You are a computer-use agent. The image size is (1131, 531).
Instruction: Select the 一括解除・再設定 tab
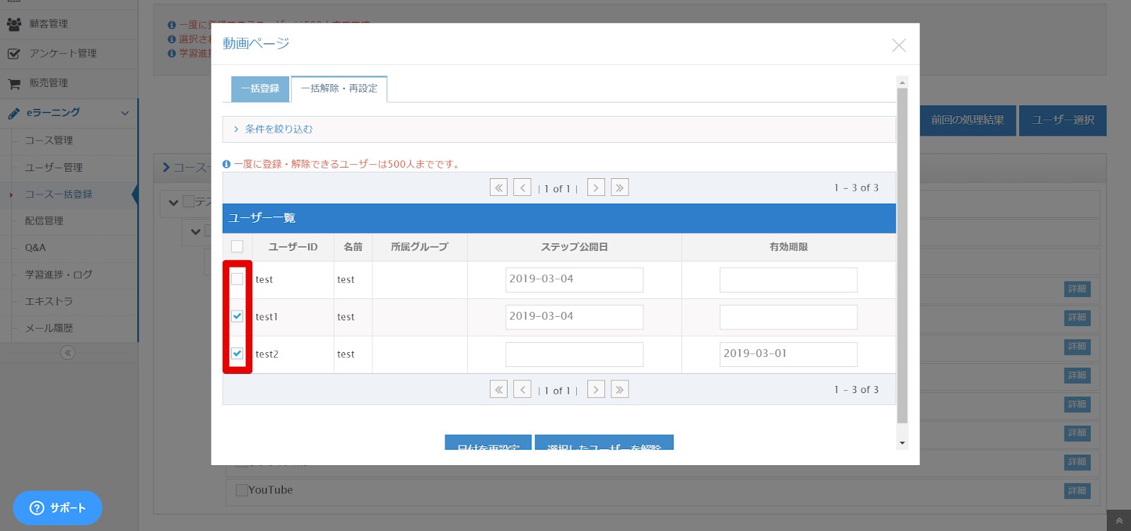pyautogui.click(x=339, y=89)
